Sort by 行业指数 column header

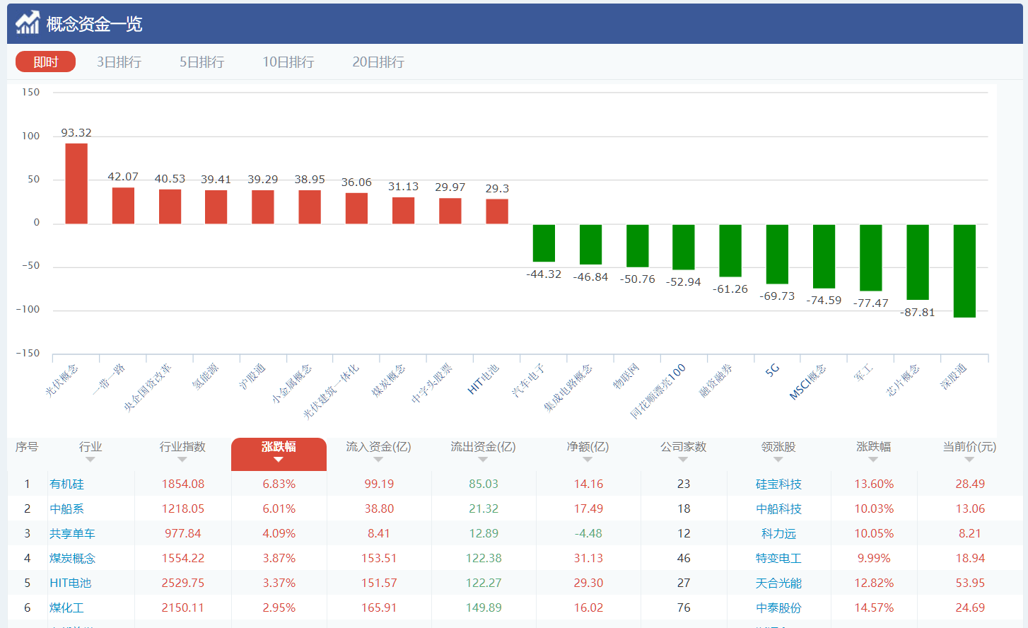coord(182,447)
